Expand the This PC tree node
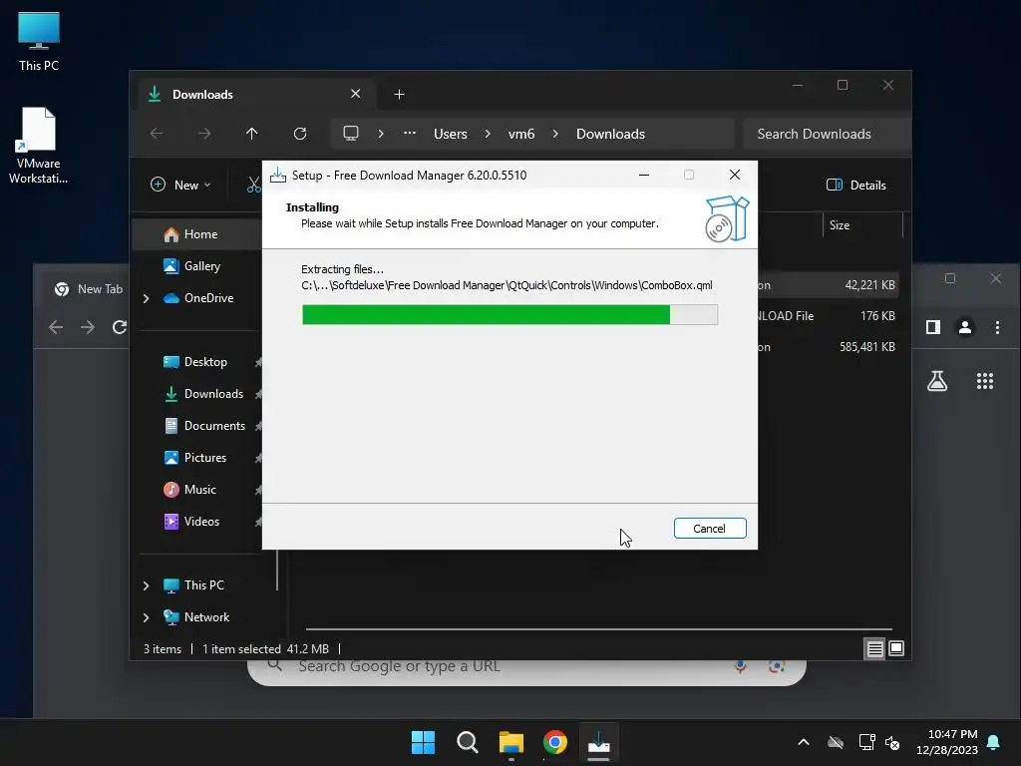1021x766 pixels. [x=146, y=585]
